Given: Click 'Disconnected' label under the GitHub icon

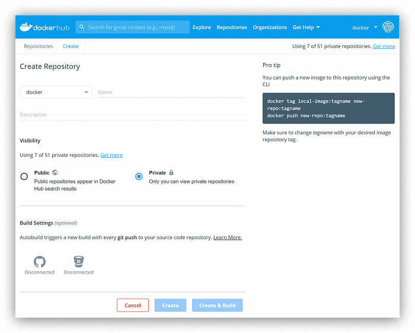Looking at the screenshot, I should click(x=40, y=272).
